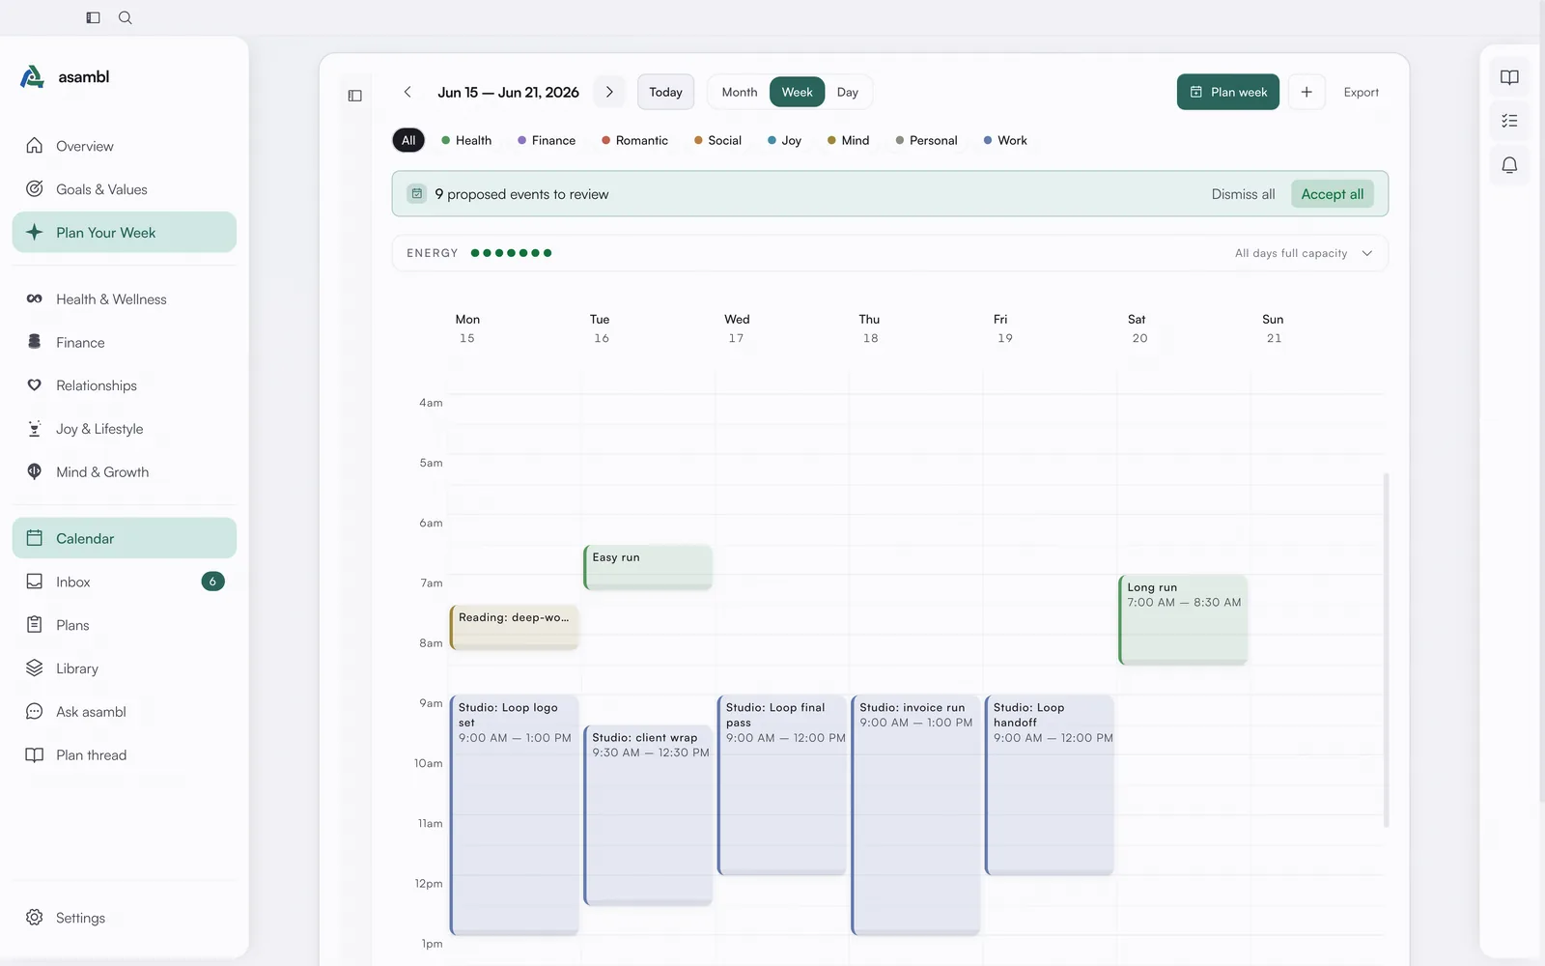Click Plan Your Week sparkle icon
The height and width of the screenshot is (966, 1545).
35,232
